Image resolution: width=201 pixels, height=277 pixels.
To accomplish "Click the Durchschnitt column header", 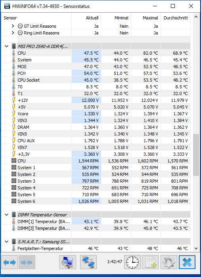I will coord(176,18).
